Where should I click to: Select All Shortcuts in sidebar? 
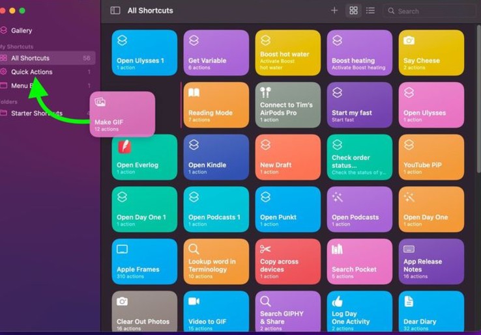[x=48, y=58]
